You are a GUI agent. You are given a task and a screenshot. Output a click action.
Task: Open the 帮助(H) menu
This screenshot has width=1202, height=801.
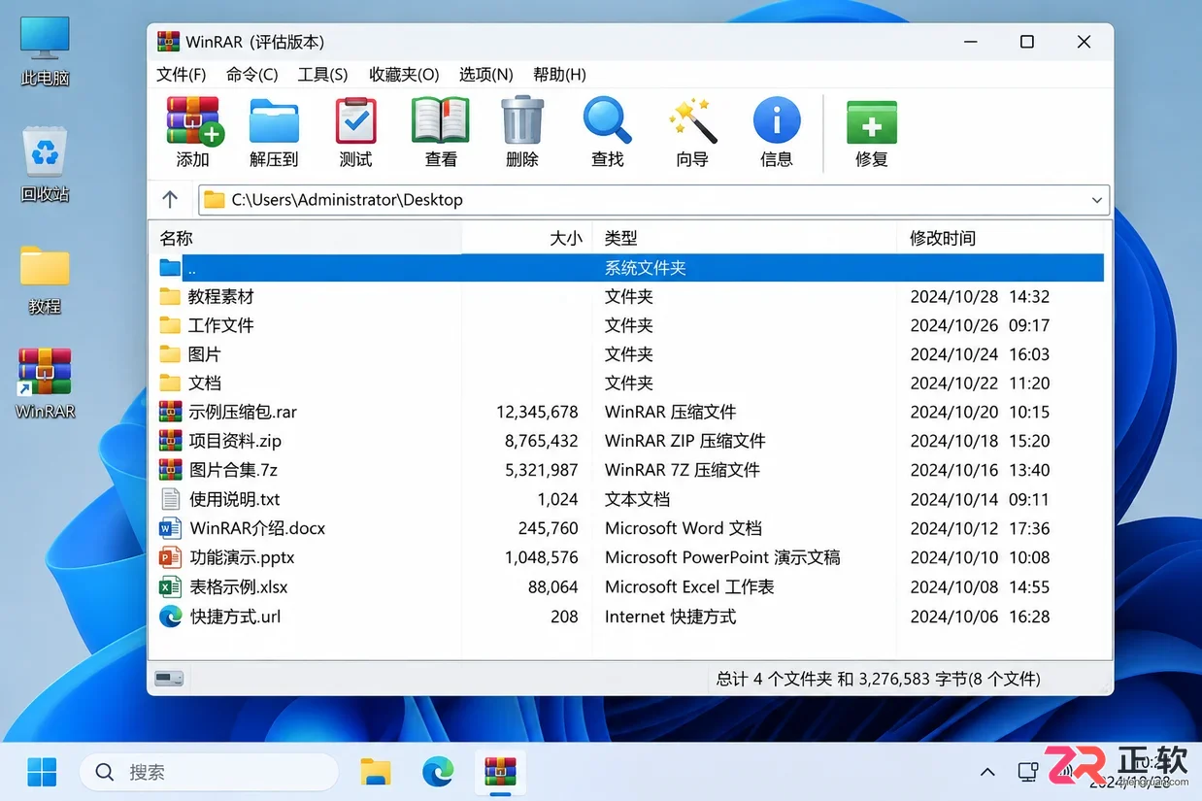coord(559,74)
